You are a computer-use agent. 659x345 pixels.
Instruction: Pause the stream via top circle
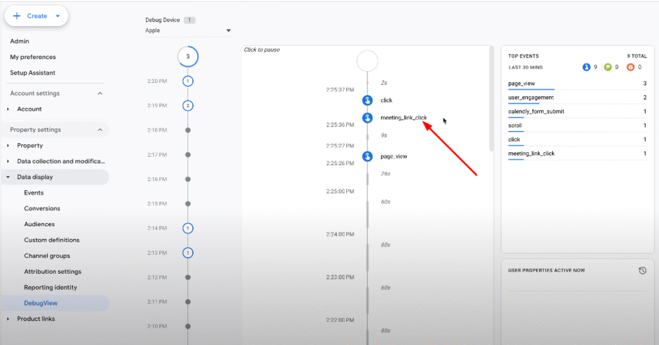pyautogui.click(x=367, y=61)
